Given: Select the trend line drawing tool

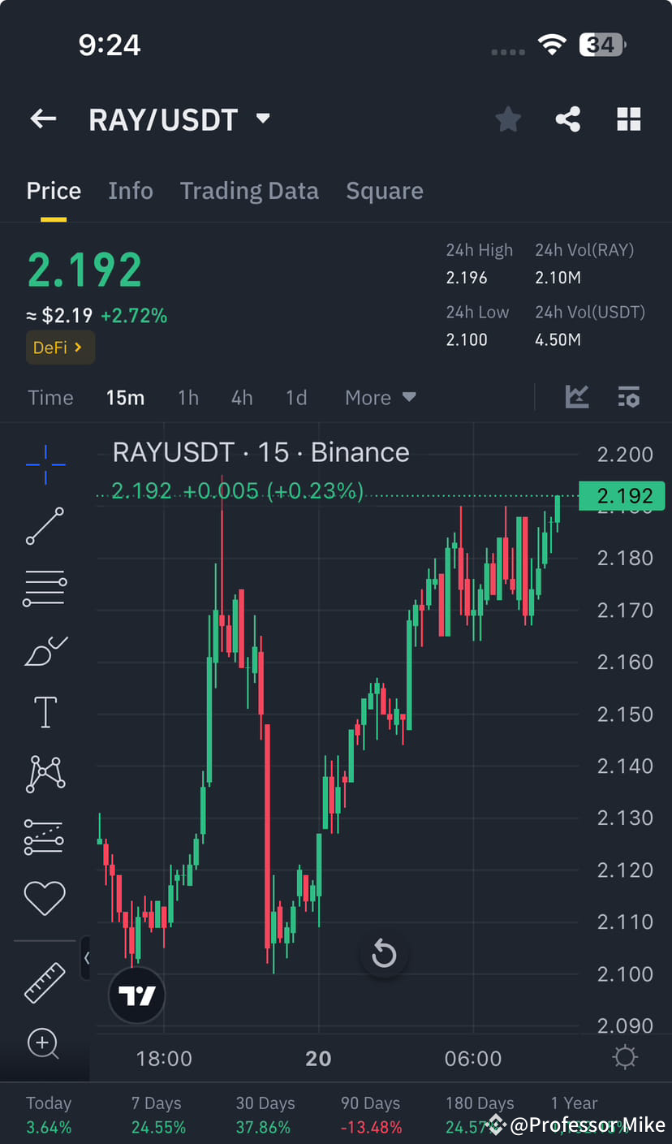Looking at the screenshot, I should (44, 526).
